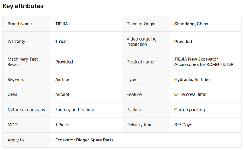Click the Keyword label cell

pyautogui.click(x=16, y=79)
